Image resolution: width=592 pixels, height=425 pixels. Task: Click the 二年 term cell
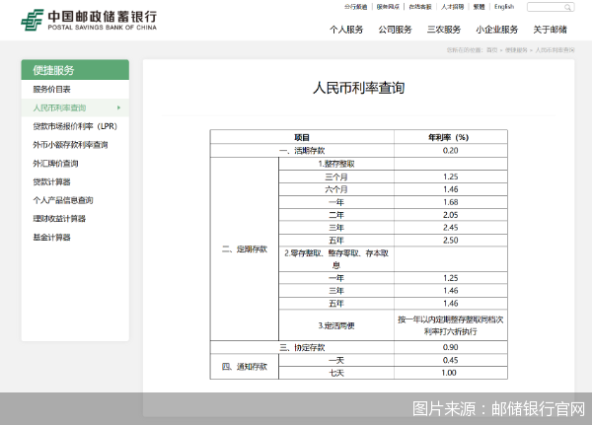tap(336, 215)
